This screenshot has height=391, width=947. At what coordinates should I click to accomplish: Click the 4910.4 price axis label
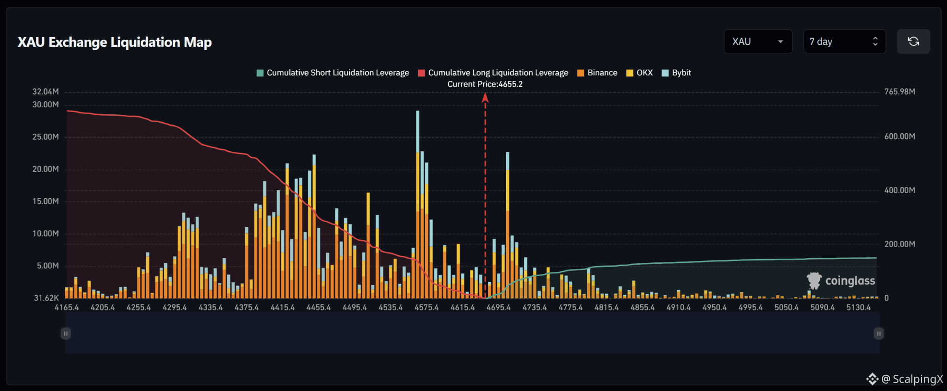click(679, 307)
